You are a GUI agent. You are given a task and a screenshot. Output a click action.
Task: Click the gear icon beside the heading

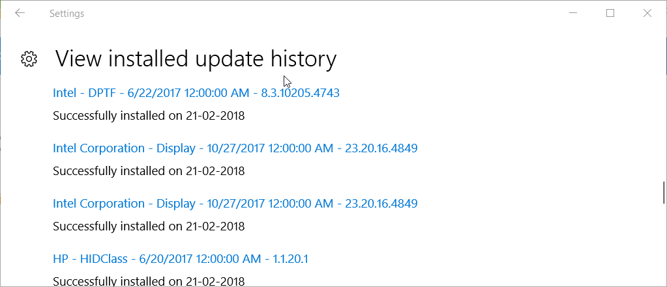click(x=29, y=59)
